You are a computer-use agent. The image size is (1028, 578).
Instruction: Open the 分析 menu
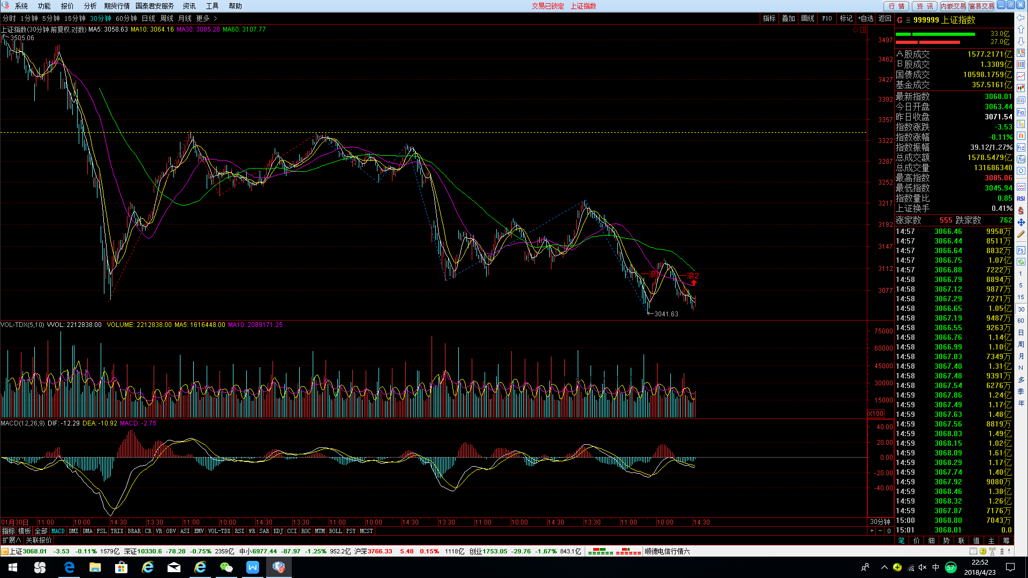click(x=90, y=6)
